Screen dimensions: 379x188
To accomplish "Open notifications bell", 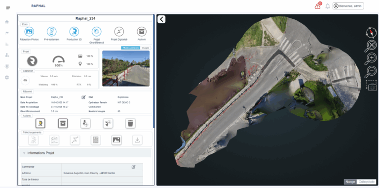I will (x=328, y=6).
